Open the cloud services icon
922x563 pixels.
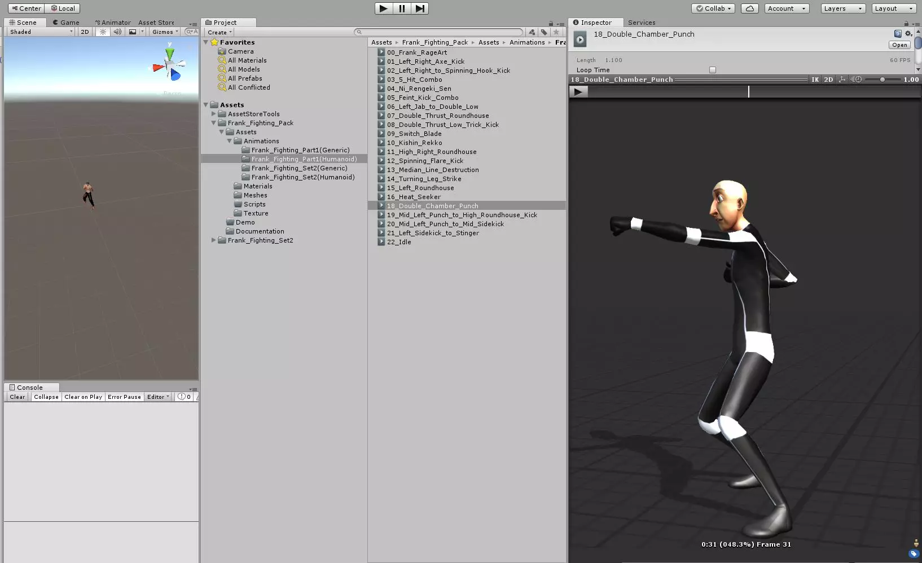coord(749,8)
